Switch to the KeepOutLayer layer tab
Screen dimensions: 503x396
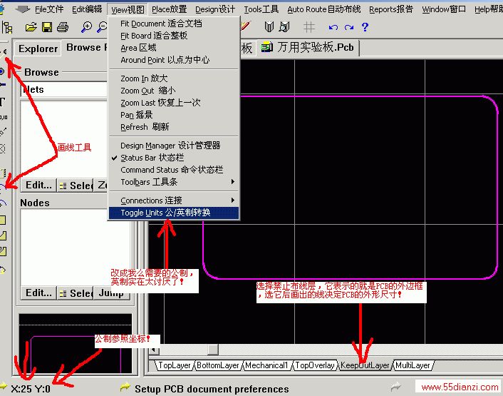pos(365,365)
